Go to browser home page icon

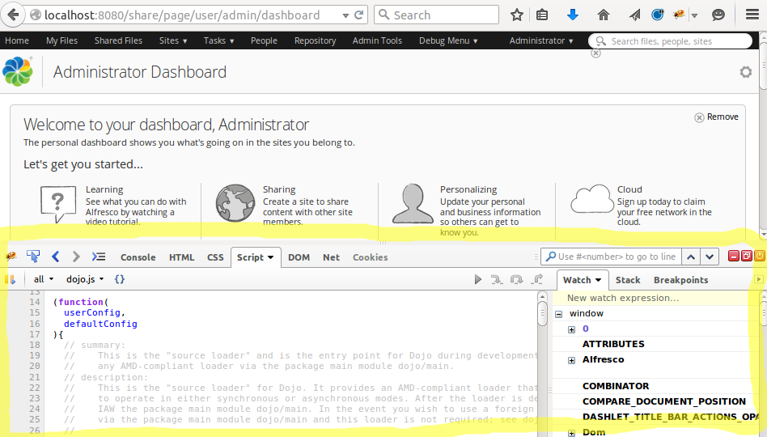tap(604, 15)
